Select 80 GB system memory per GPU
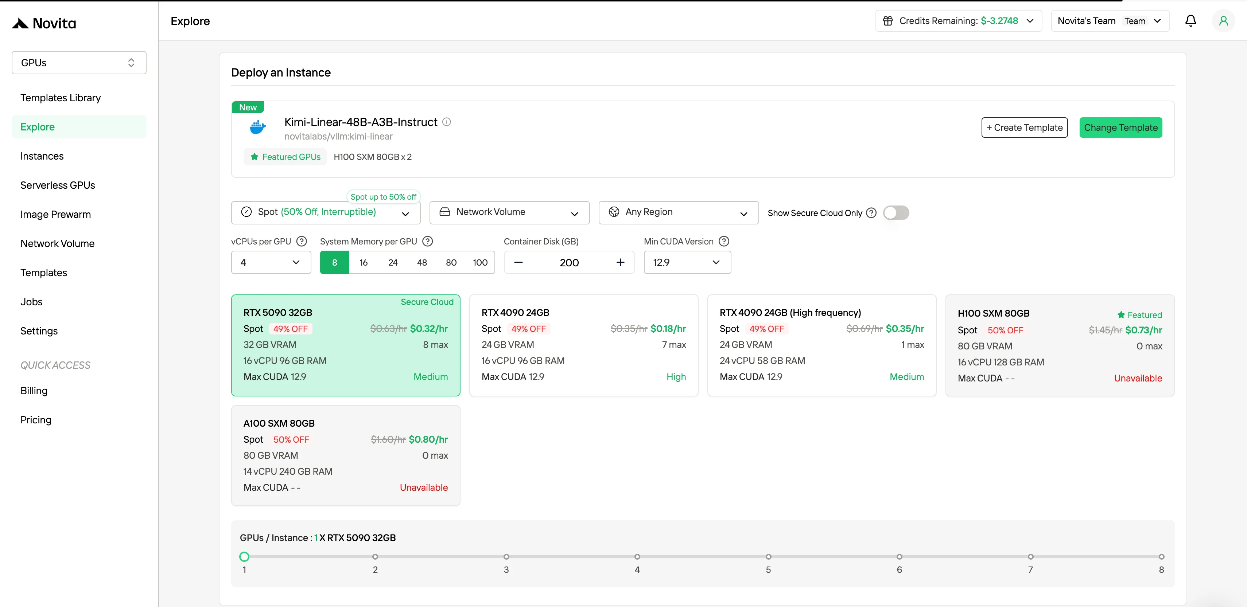Viewport: 1247px width, 607px height. pyautogui.click(x=451, y=262)
